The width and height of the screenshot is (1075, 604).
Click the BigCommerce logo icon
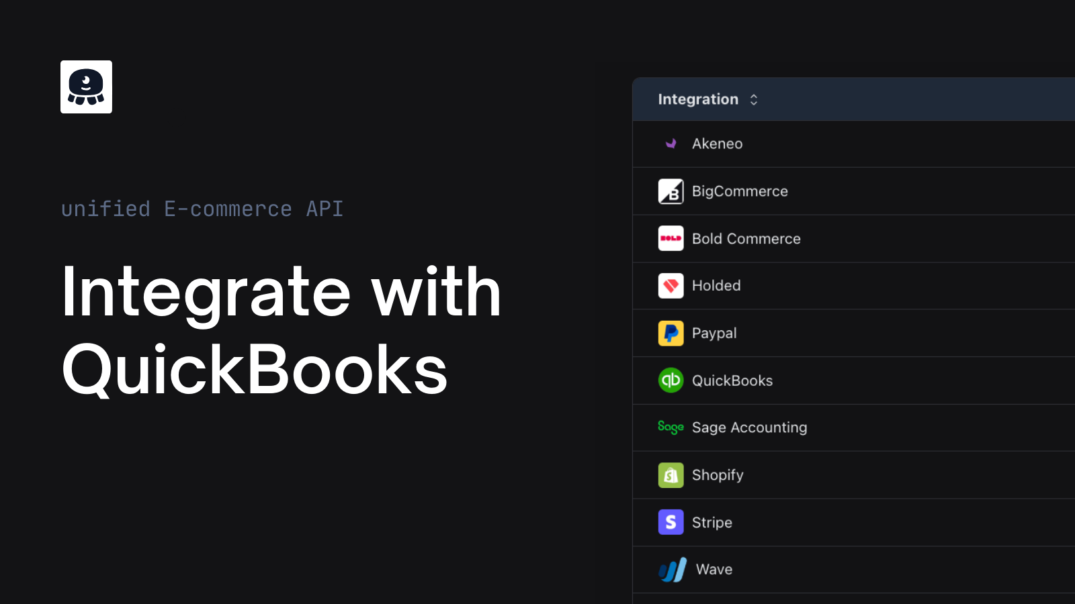(x=671, y=191)
